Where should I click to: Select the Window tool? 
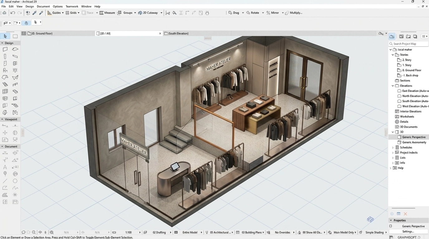(x=15, y=63)
